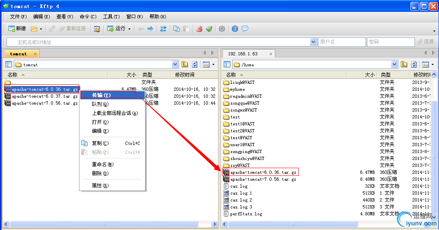Click the green Xftp icon in toolbar

[x=209, y=28]
